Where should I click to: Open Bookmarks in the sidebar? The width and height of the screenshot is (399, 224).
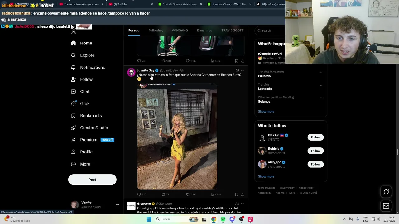(x=86, y=116)
